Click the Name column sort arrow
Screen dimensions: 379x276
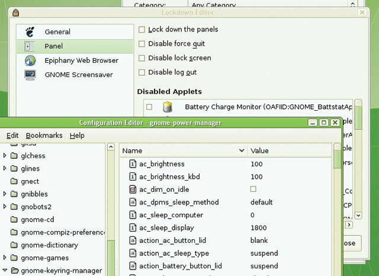coord(241,150)
